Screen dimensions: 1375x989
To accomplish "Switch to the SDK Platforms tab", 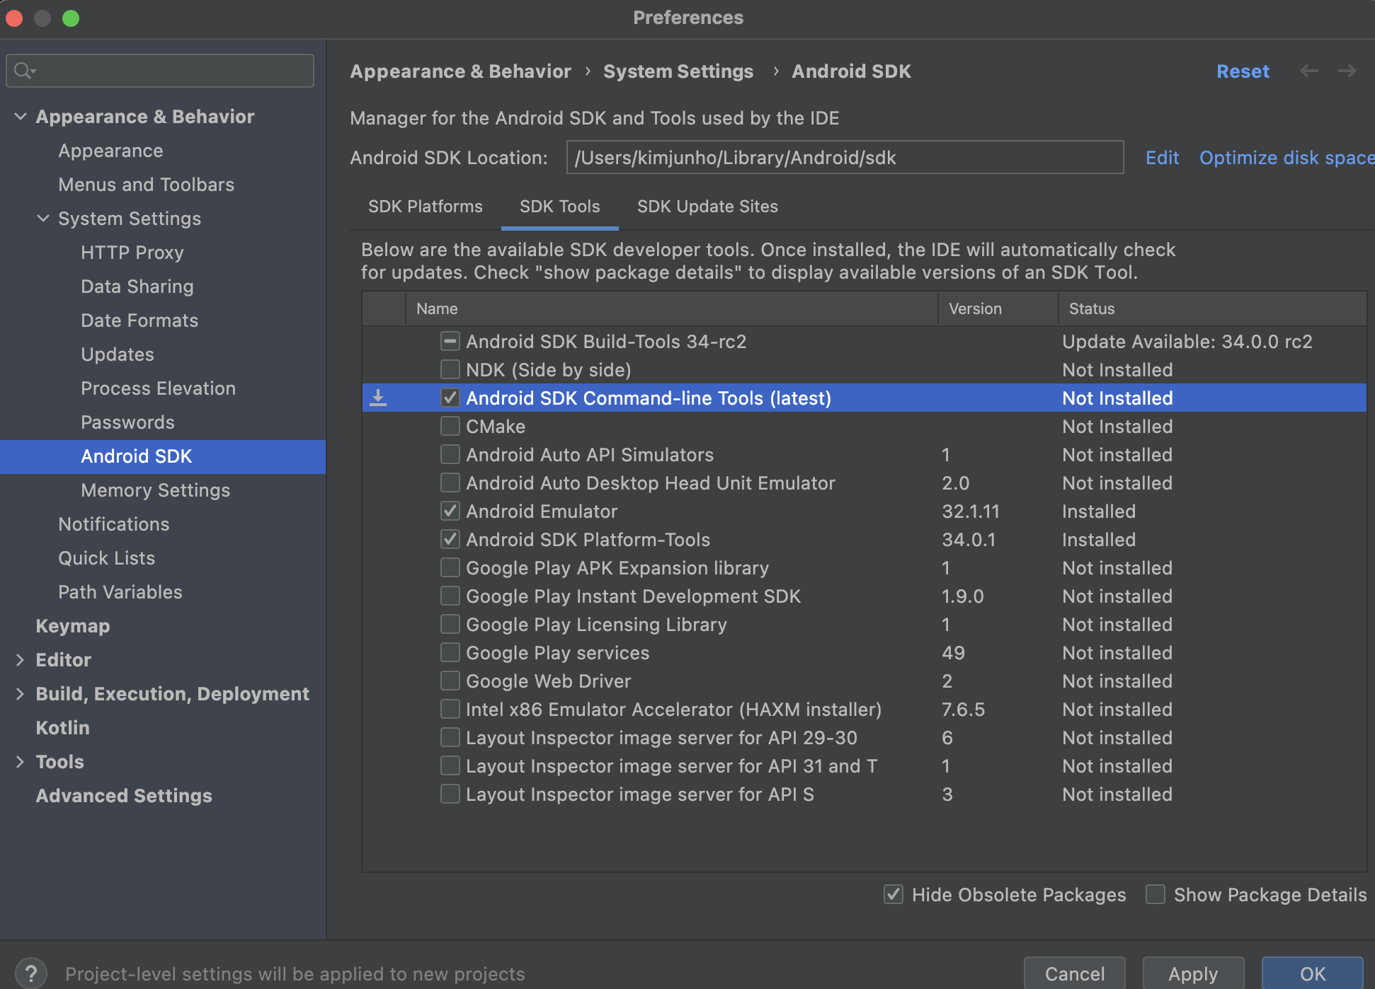I will [425, 207].
